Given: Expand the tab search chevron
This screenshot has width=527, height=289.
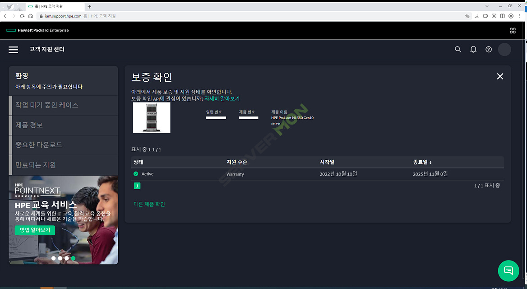Looking at the screenshot, I should click(487, 6).
